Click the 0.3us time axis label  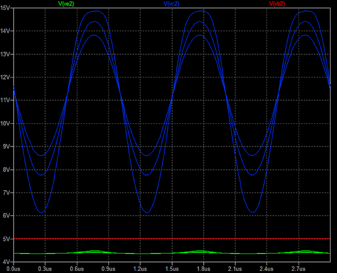click(45, 269)
